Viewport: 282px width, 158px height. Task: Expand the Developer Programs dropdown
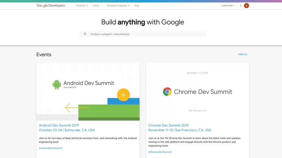point(118,5)
